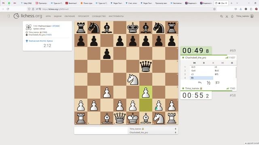
Task: Select the white knight on g1
Action: pyautogui.click(x=159, y=118)
